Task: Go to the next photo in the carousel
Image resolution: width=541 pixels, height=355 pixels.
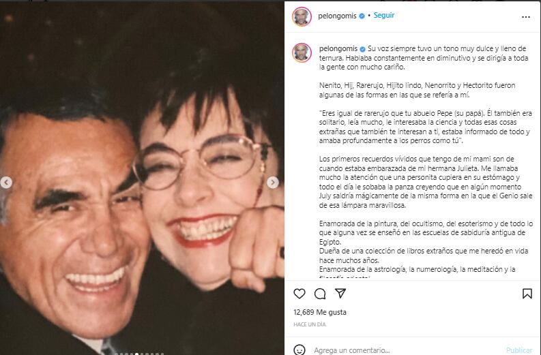Action: [x=274, y=183]
